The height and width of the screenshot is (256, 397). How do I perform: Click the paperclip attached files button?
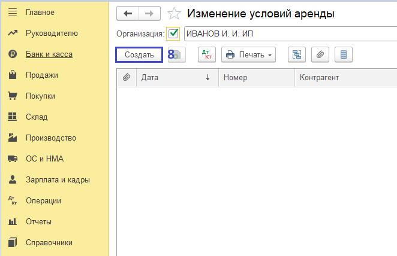[x=320, y=55]
